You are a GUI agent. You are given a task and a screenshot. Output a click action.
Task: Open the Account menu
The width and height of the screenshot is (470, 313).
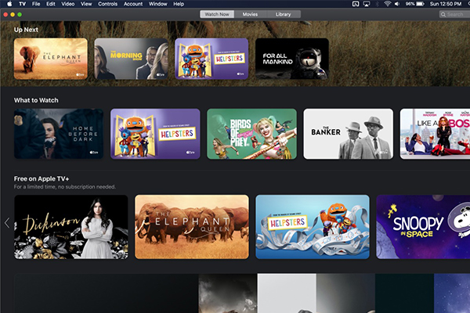click(133, 4)
